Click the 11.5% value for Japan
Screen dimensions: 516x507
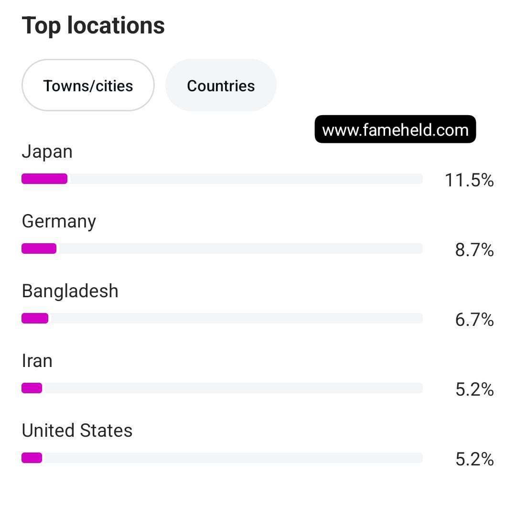click(x=469, y=180)
